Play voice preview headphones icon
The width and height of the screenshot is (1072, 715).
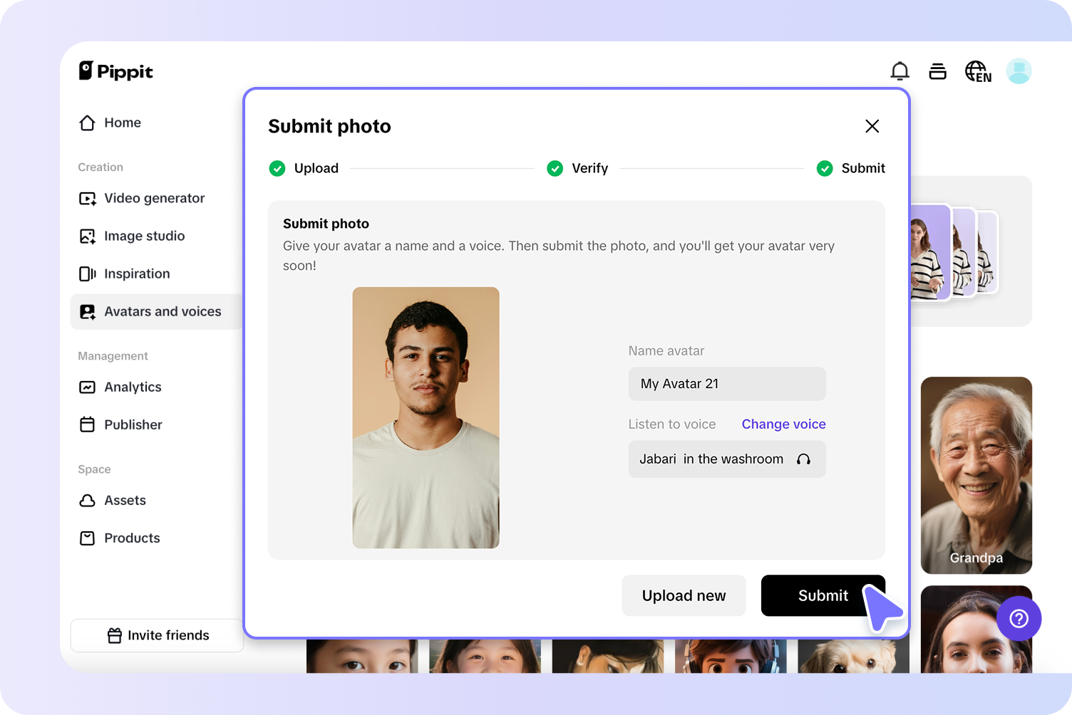pyautogui.click(x=803, y=459)
